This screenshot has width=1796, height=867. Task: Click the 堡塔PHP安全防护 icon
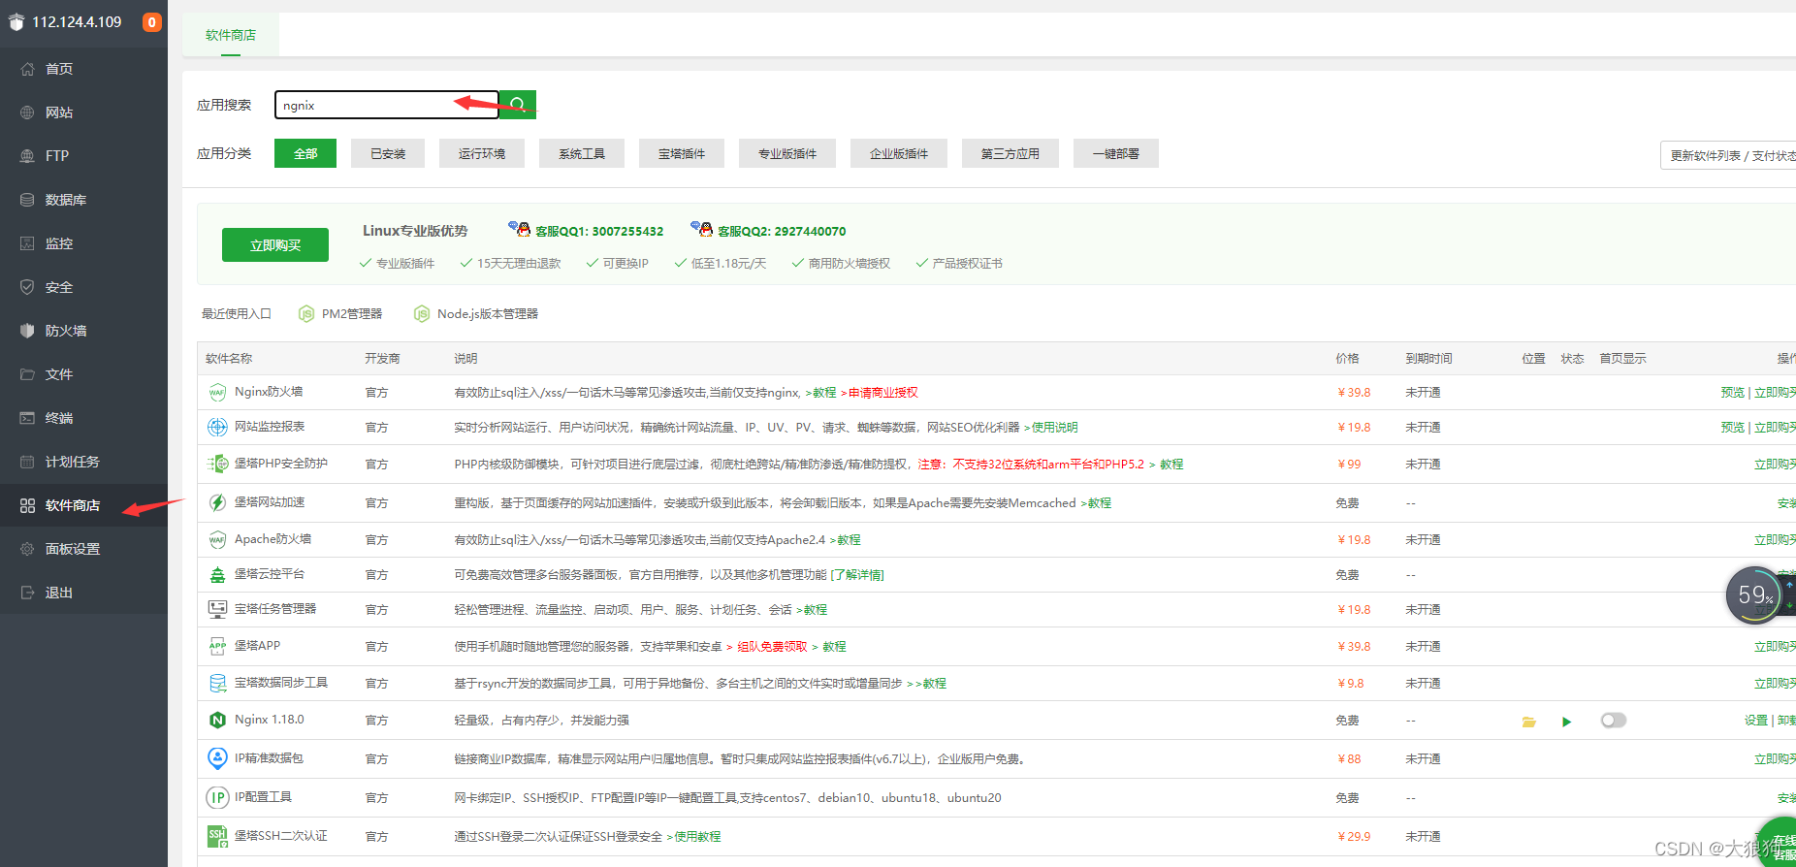(217, 464)
